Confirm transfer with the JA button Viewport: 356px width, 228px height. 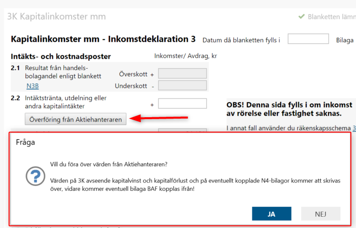click(272, 213)
